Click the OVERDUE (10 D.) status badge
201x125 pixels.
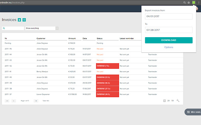[x=107, y=94]
